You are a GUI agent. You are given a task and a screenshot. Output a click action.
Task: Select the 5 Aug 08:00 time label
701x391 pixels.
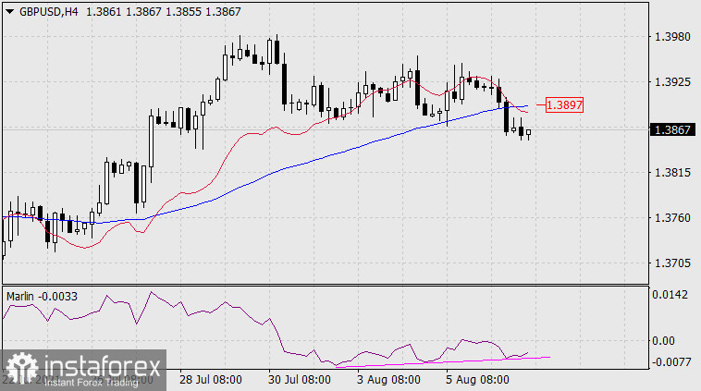(x=477, y=380)
